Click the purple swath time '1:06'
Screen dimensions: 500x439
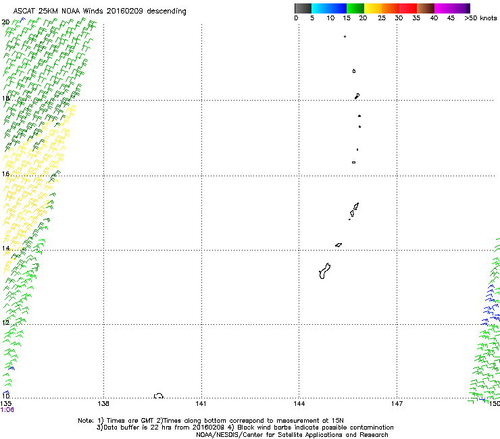(x=7, y=410)
